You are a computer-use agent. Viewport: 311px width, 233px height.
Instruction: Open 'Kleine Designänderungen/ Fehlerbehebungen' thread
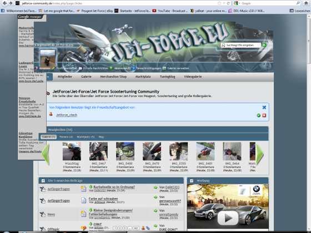(x=111, y=212)
